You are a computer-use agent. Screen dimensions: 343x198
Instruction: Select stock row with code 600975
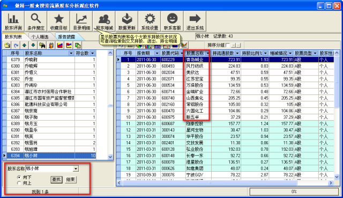[225, 117]
